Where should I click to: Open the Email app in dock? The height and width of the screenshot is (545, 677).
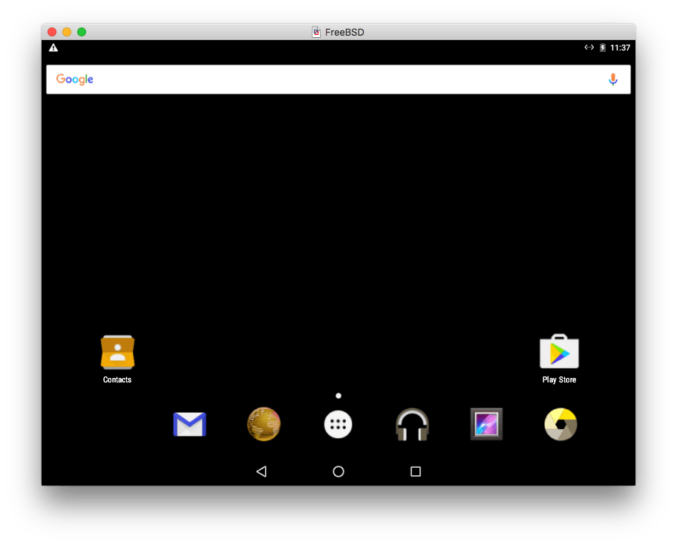[x=189, y=424]
